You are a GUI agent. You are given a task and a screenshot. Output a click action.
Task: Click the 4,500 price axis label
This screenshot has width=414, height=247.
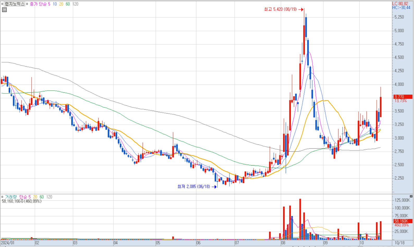pos(399,58)
